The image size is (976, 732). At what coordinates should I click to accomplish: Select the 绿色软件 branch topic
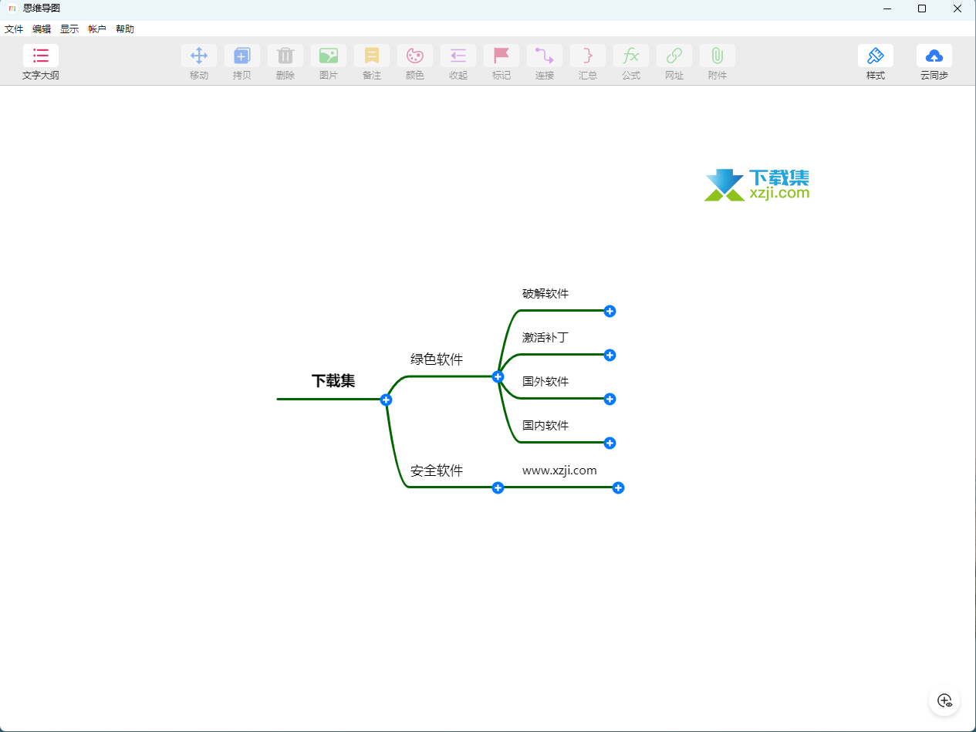coord(437,359)
